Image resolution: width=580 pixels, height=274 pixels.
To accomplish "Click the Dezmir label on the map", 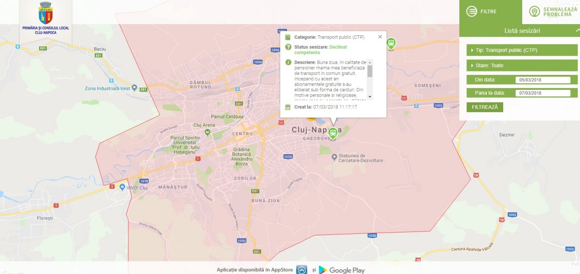I will [x=507, y=135].
